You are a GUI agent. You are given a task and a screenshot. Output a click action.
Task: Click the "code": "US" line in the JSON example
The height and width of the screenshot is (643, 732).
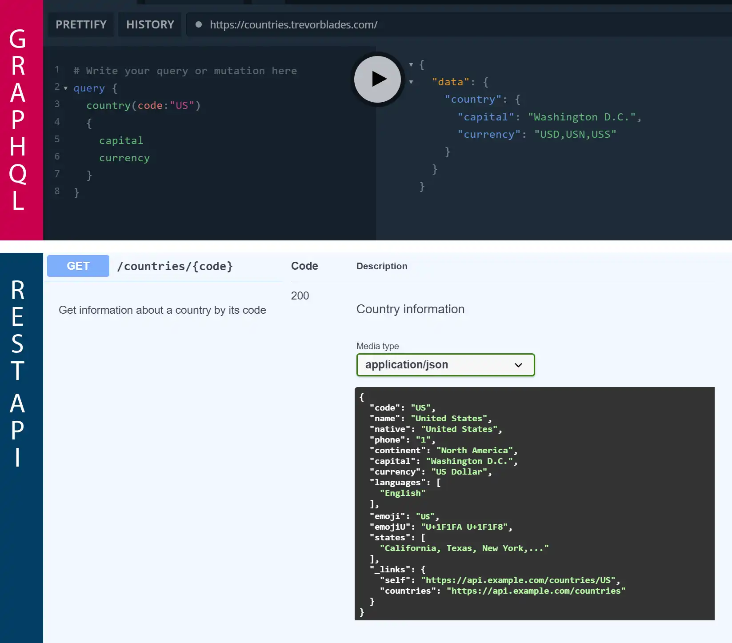402,408
